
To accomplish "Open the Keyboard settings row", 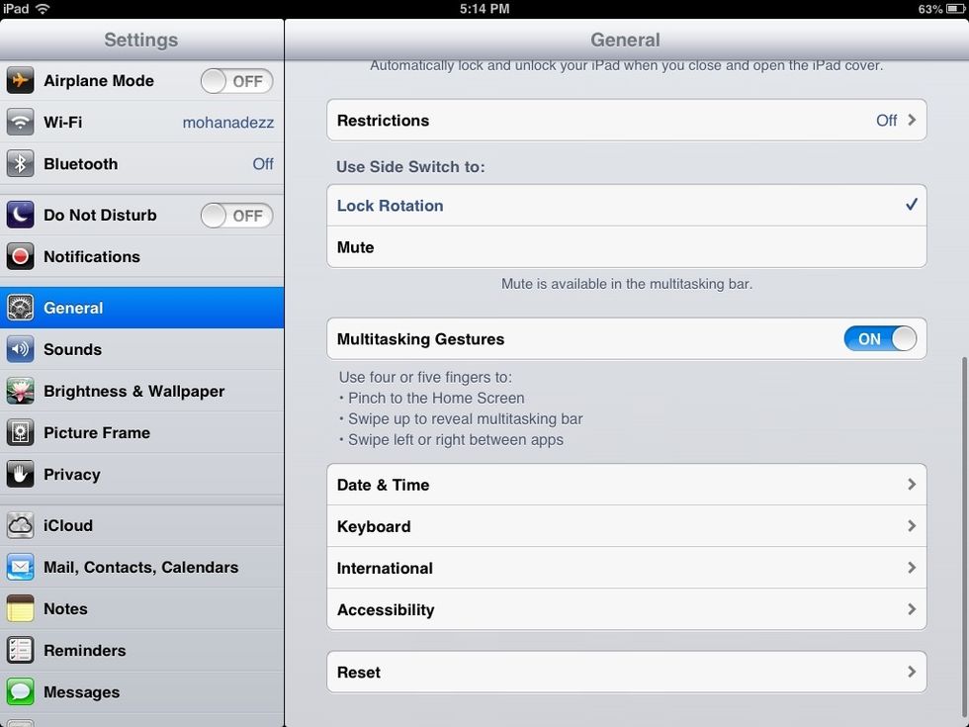I will coord(626,526).
